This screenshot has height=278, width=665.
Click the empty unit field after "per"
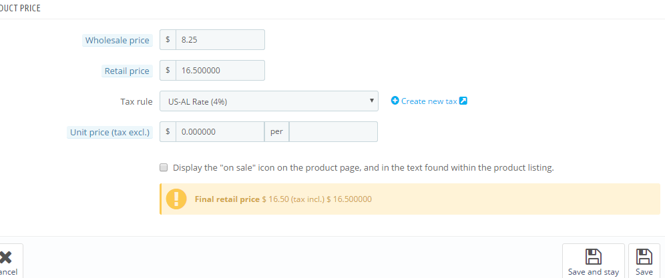[333, 131]
